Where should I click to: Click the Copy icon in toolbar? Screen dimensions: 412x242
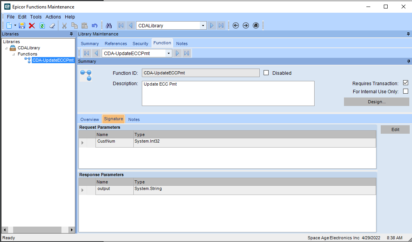pos(75,25)
